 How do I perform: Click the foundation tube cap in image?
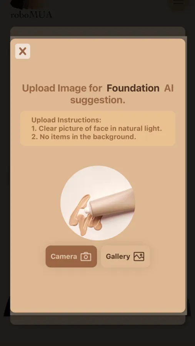[x=87, y=209]
